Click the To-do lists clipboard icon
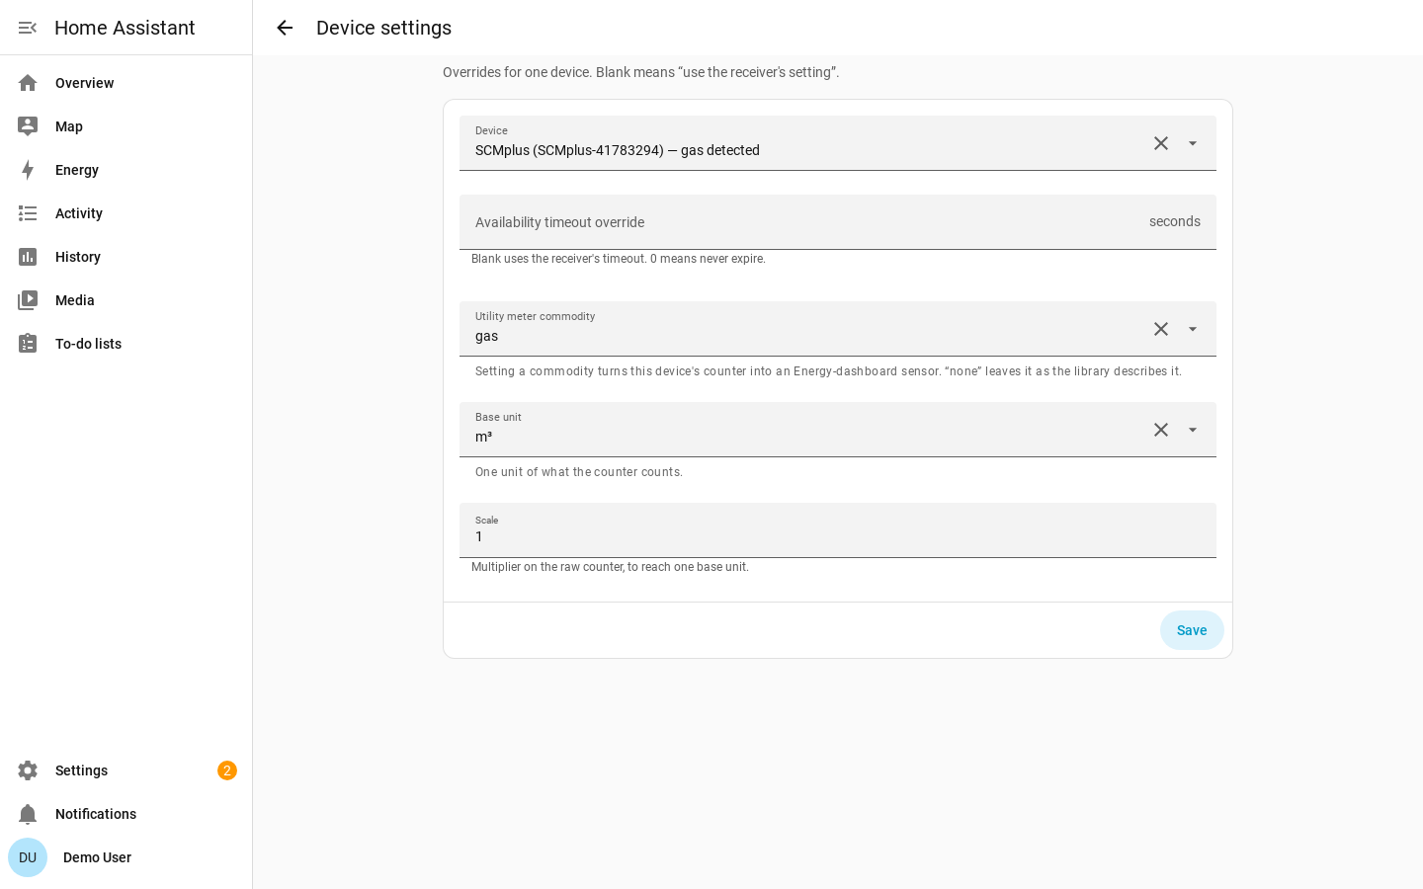This screenshot has height=889, width=1423. pos(28,344)
